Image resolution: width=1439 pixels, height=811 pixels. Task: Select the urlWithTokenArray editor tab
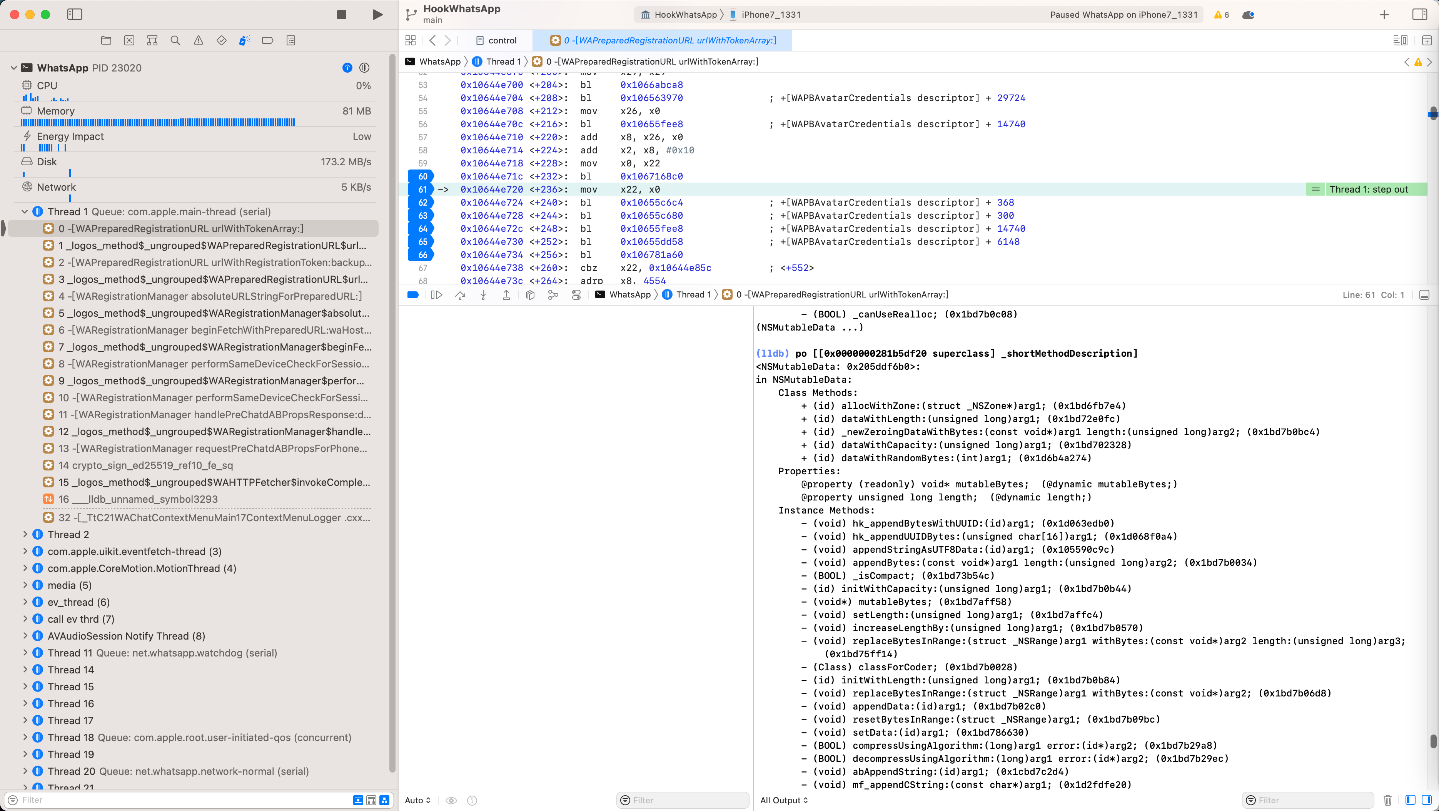(x=663, y=40)
